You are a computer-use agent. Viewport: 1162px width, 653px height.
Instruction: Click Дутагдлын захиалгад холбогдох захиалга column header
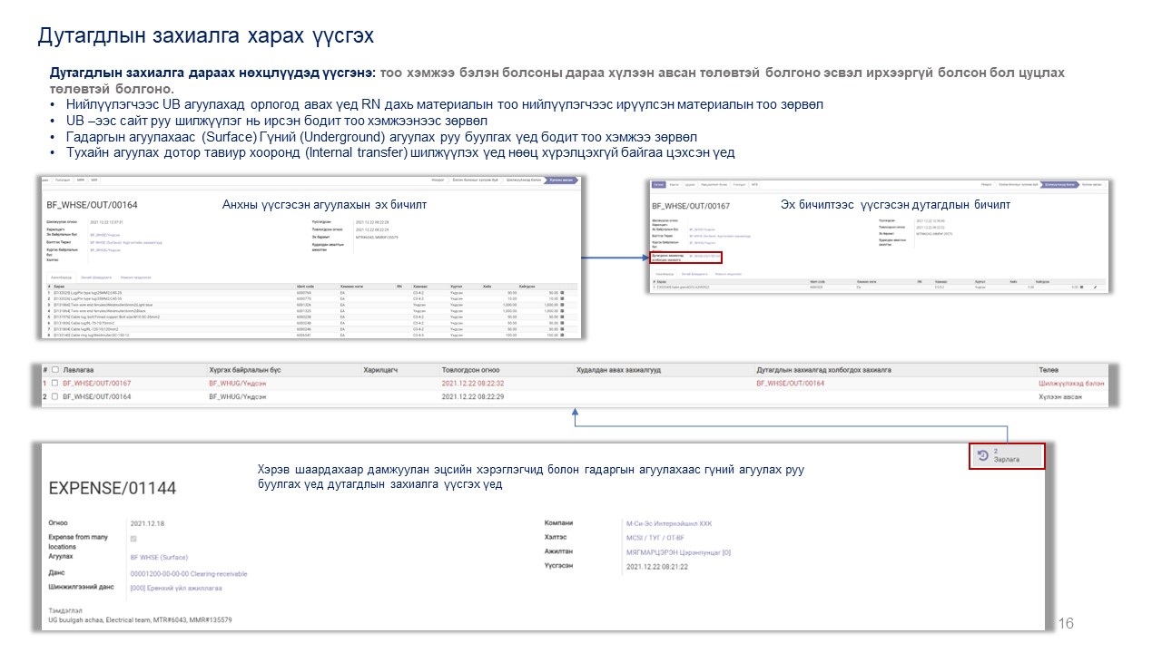coord(823,370)
